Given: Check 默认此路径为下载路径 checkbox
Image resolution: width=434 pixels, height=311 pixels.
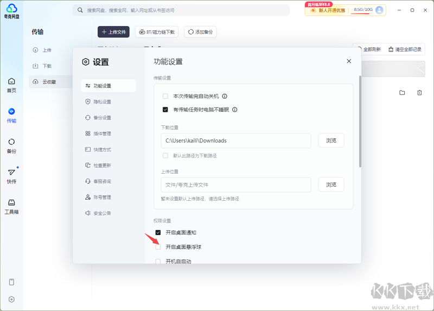Looking at the screenshot, I should click(x=165, y=156).
